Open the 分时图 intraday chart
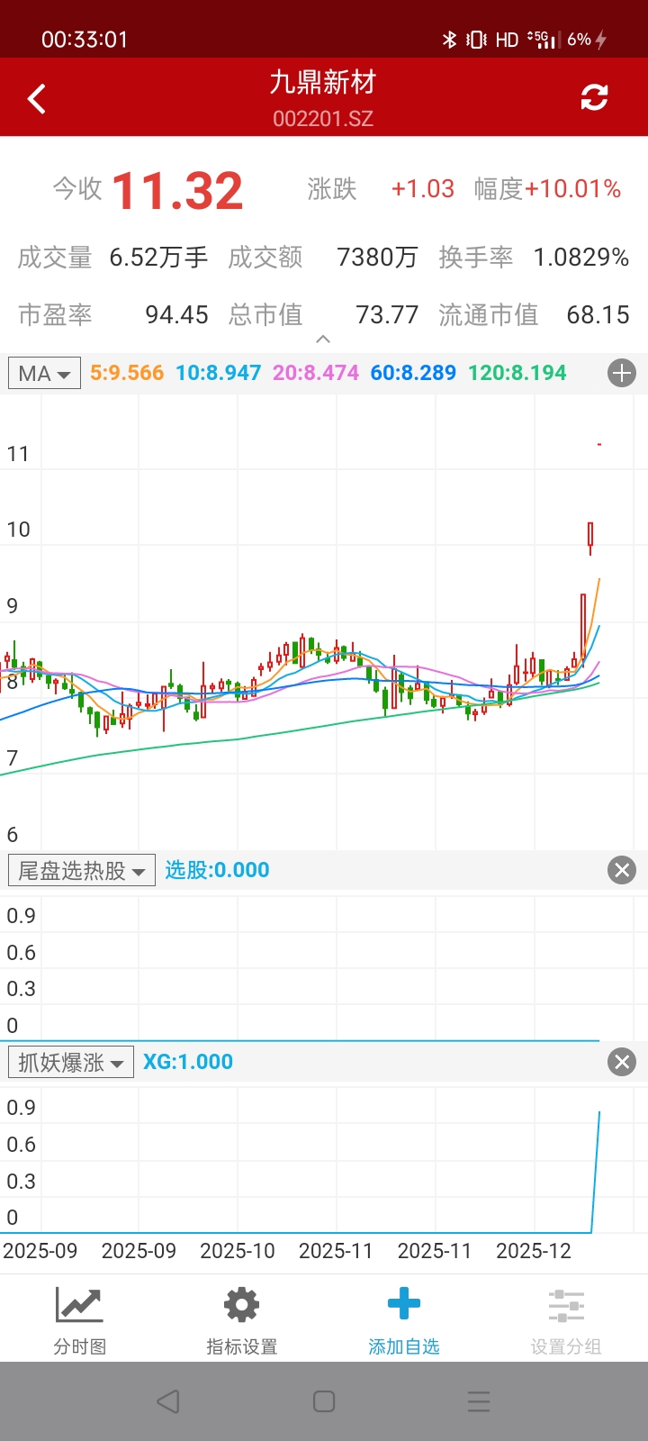The image size is (648, 1441). [80, 1320]
